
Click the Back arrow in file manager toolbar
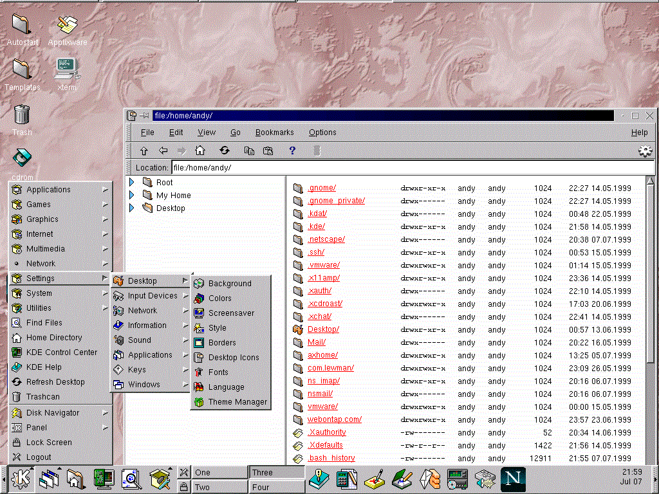(x=163, y=151)
